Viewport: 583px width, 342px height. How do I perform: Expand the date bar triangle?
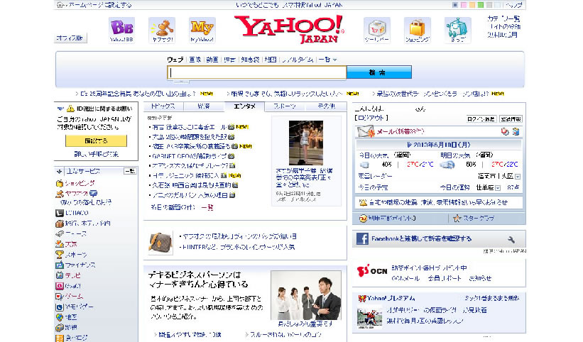tap(409, 145)
